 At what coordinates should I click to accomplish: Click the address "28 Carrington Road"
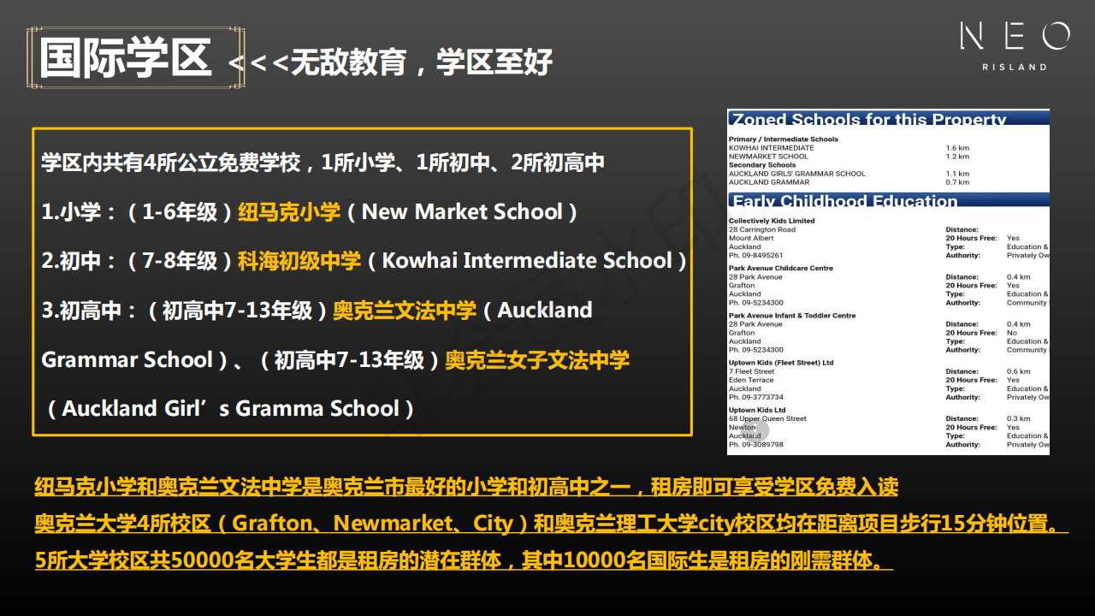pyautogui.click(x=762, y=229)
